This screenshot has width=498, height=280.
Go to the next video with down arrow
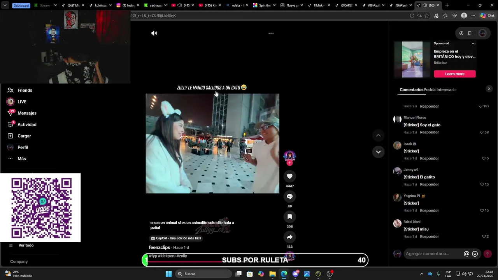point(378,152)
